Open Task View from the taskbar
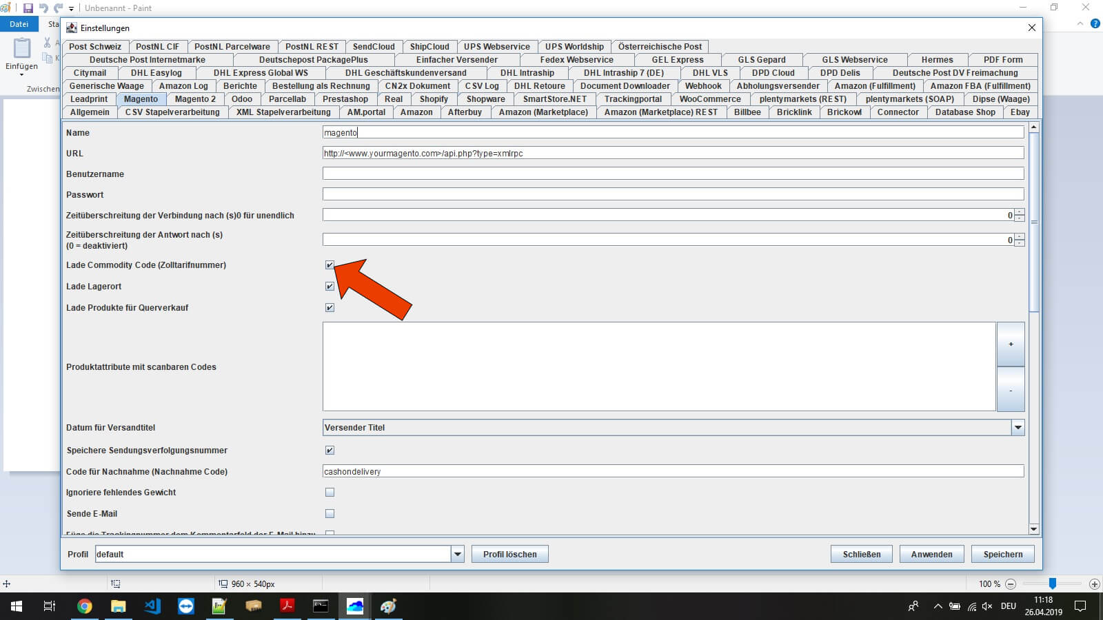Image resolution: width=1103 pixels, height=620 pixels. pos(50,606)
